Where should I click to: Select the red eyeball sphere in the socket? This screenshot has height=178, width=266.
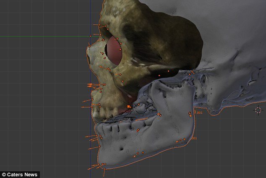coord(114,49)
